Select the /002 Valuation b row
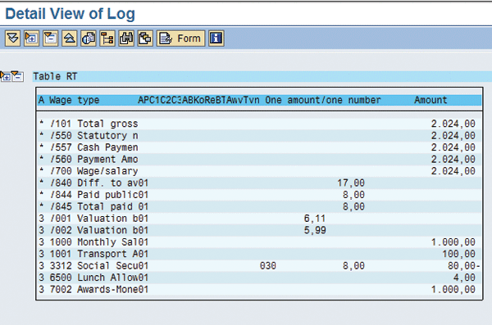 click(259, 230)
